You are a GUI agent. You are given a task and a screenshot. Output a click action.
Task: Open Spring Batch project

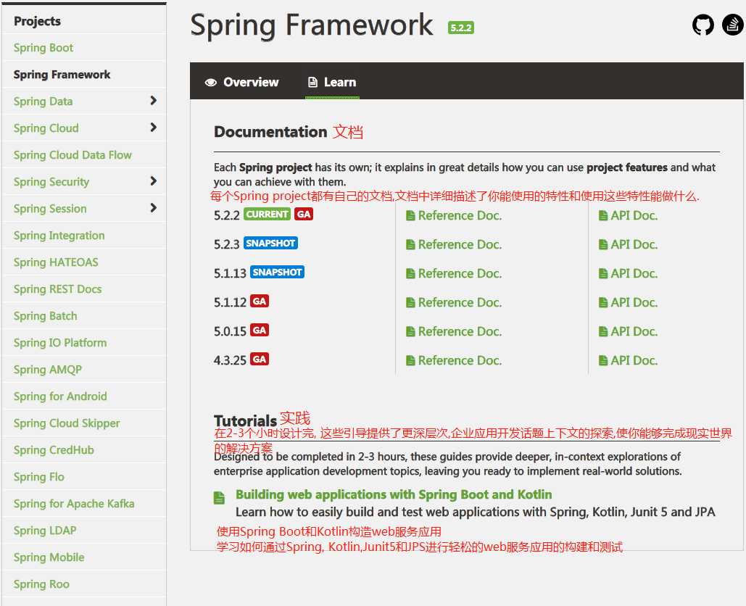(x=45, y=316)
